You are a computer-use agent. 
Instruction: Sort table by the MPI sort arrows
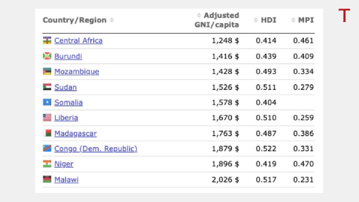point(294,20)
